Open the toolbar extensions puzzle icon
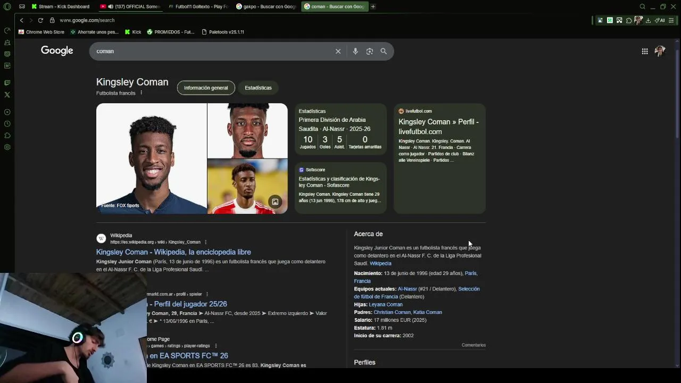Screen dimensions: 681x383 tap(629, 20)
